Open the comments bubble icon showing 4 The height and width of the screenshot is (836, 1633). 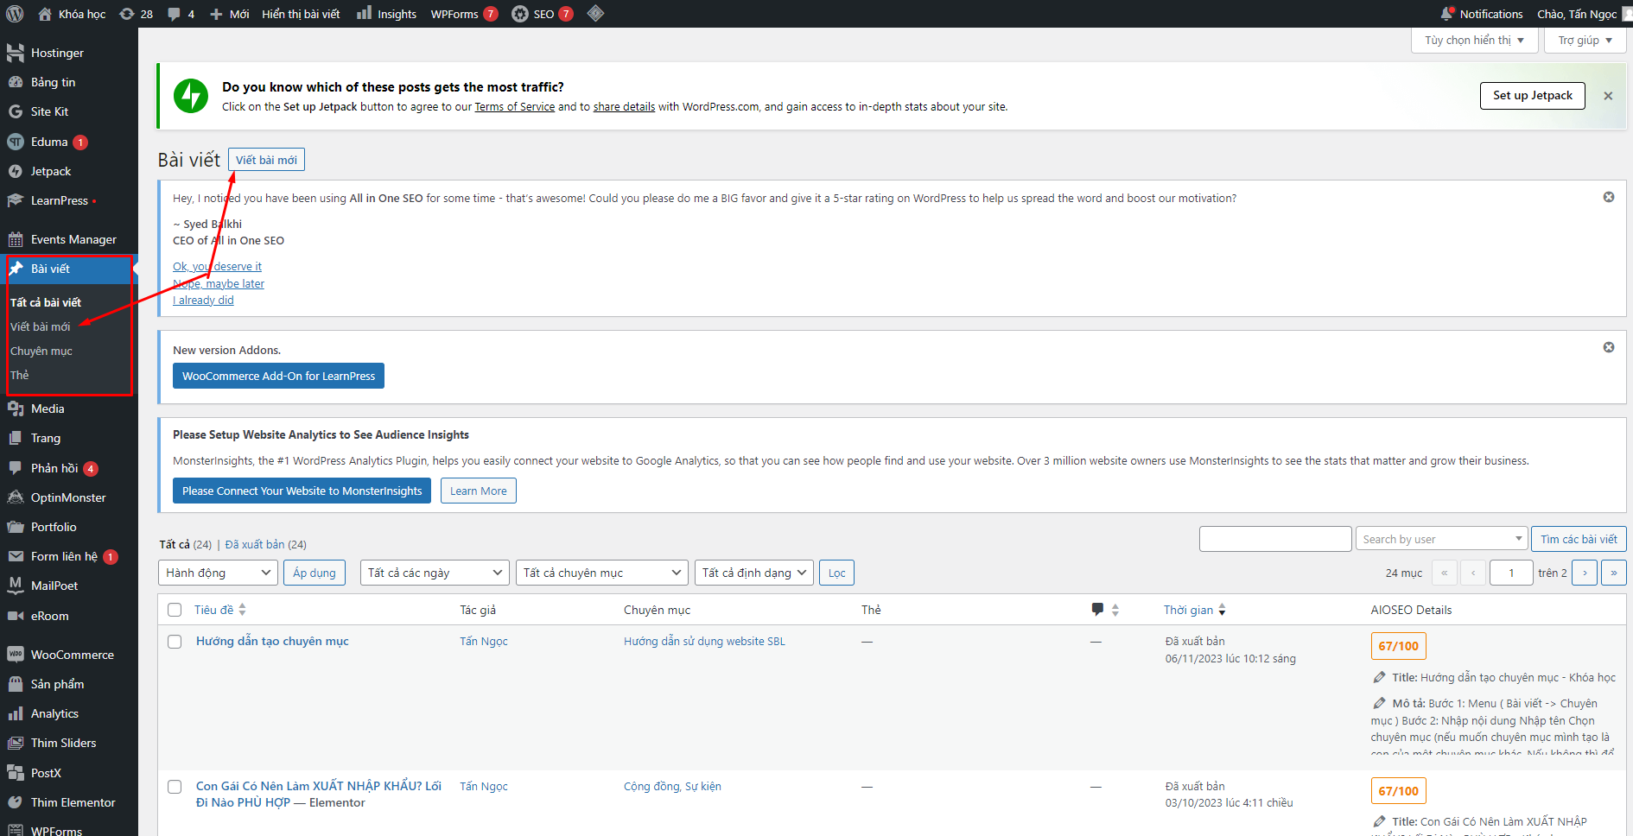(181, 14)
